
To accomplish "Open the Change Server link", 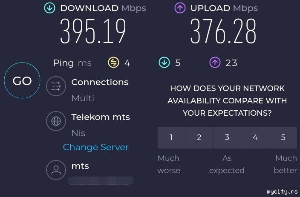I will (x=96, y=147).
